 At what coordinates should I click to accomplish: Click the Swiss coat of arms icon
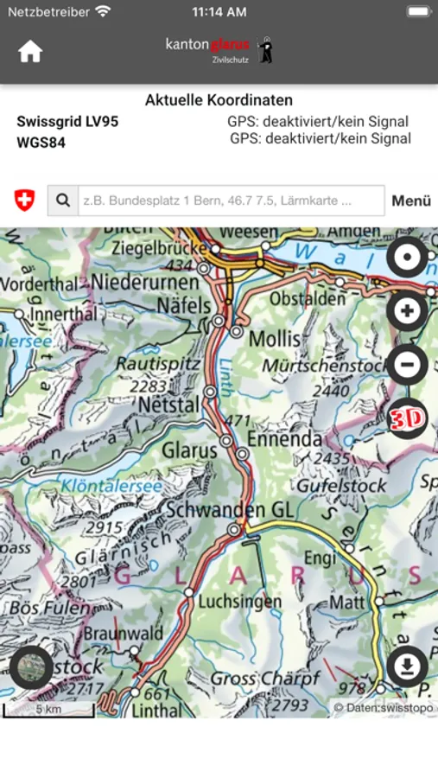click(x=24, y=201)
